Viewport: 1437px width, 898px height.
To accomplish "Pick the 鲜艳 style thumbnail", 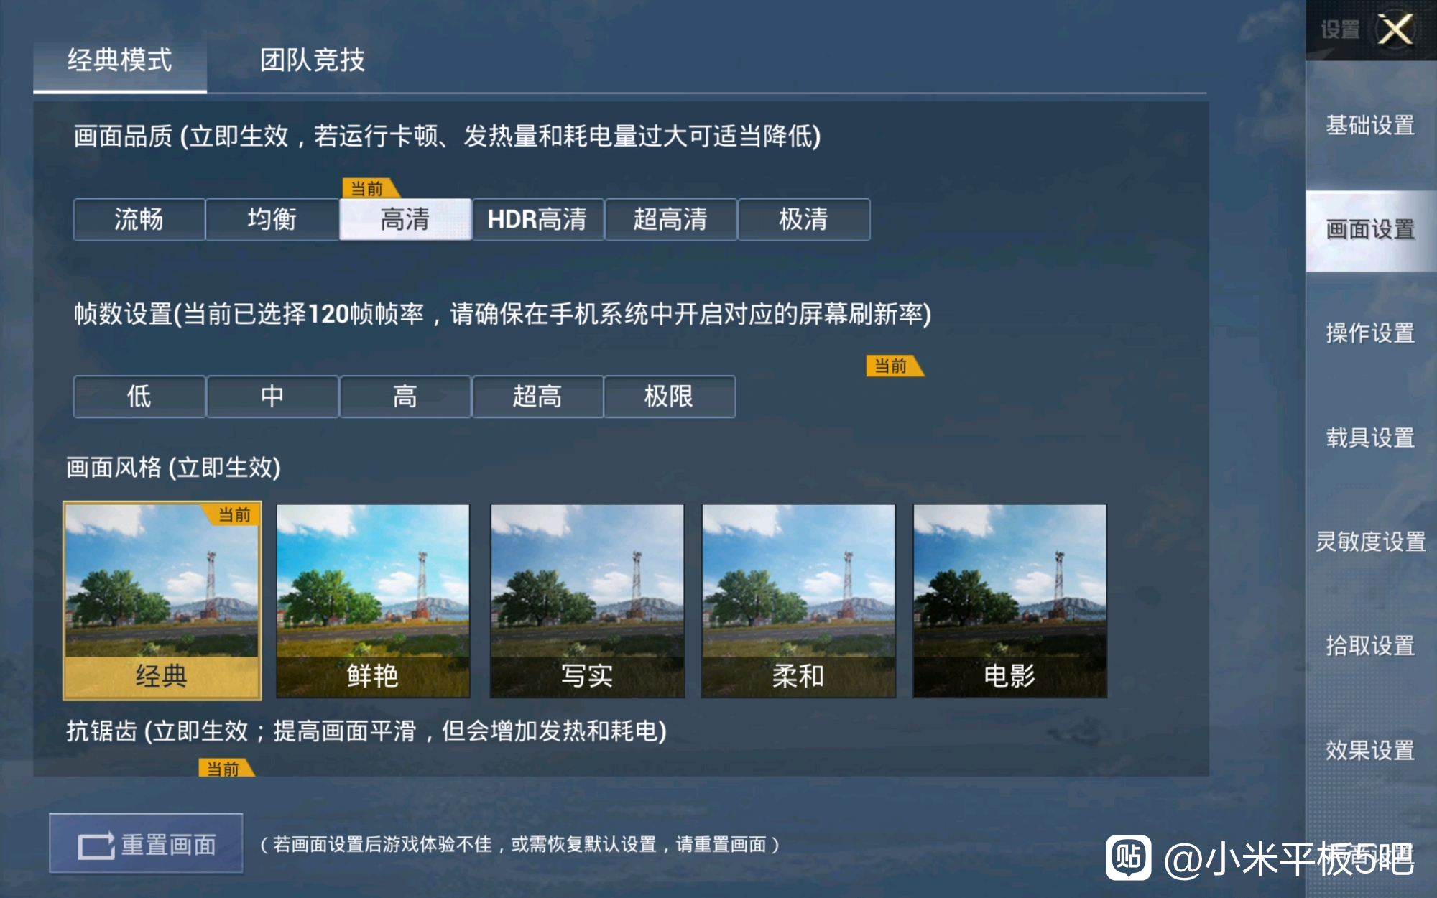I will click(373, 601).
